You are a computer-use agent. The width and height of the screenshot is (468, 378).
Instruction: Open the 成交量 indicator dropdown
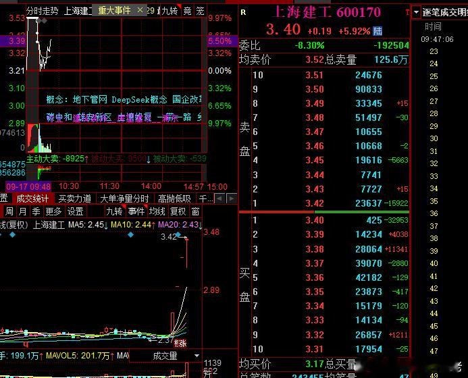(x=197, y=356)
